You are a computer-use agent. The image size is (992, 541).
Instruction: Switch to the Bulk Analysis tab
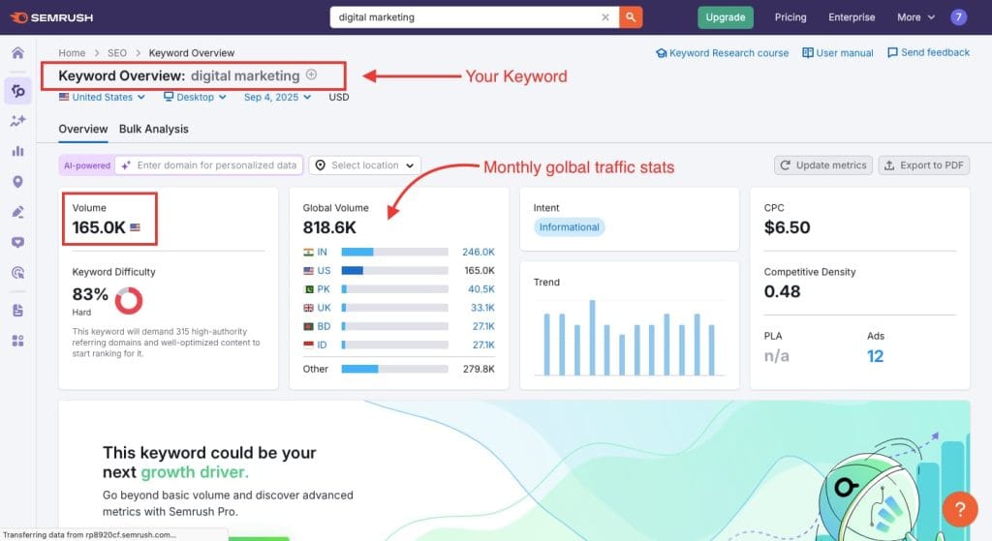pos(154,129)
